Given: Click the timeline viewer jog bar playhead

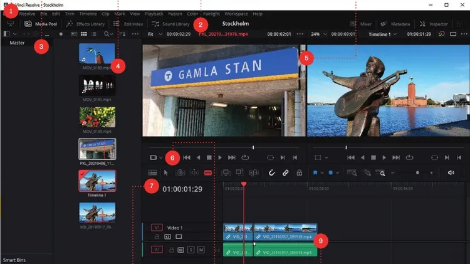Looking at the screenshot, I should [346, 147].
